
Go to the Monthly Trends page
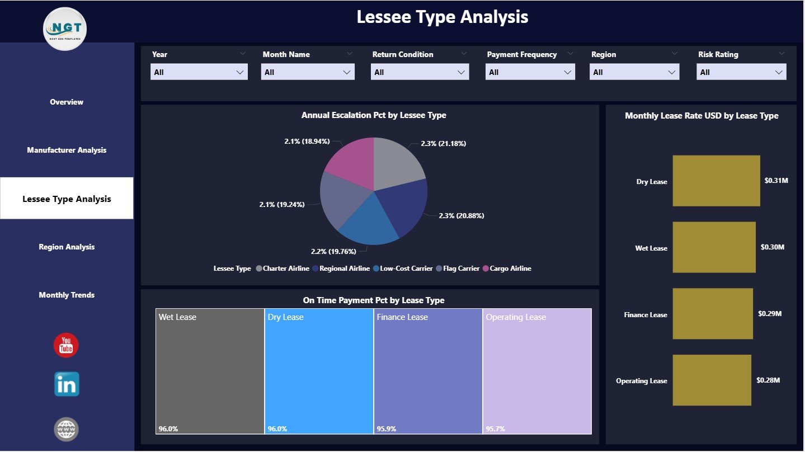point(66,295)
